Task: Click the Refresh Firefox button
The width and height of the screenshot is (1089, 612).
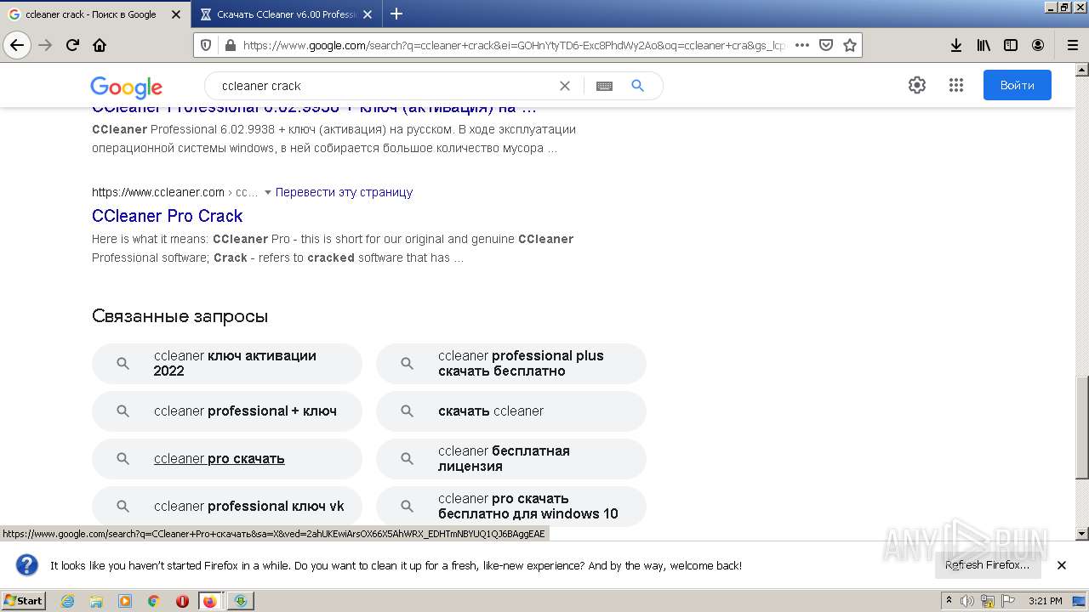Action: pyautogui.click(x=987, y=565)
